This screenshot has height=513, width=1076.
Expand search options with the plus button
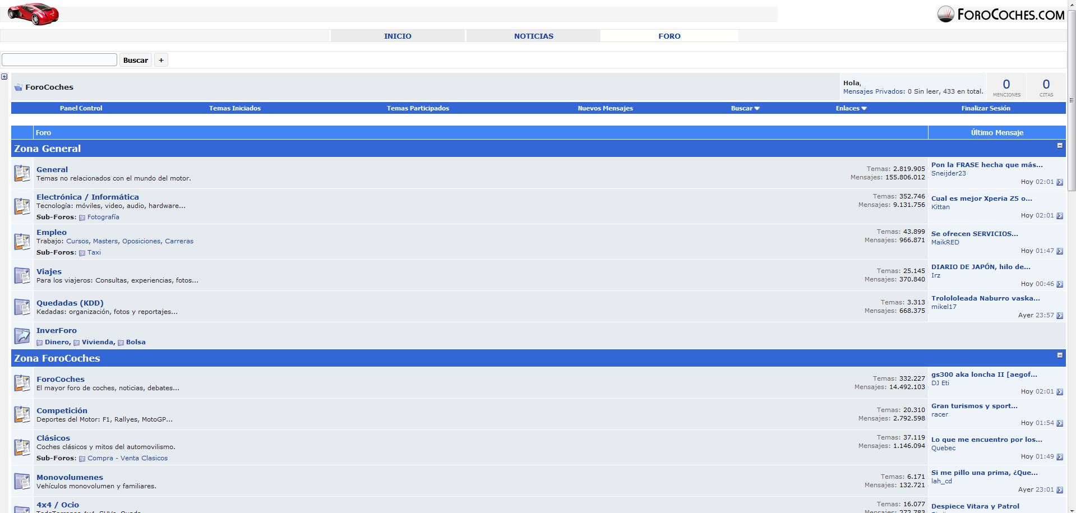[161, 60]
